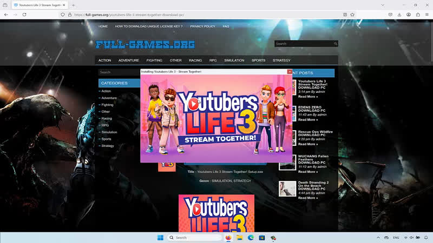Open Adventure in Categories sidebar
Viewport: 433px width, 243px height.
click(109, 98)
